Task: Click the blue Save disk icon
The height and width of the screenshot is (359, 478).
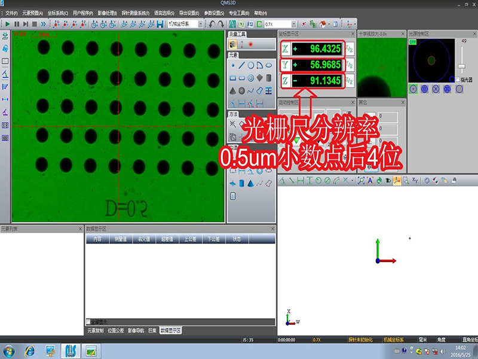Action: click(160, 24)
